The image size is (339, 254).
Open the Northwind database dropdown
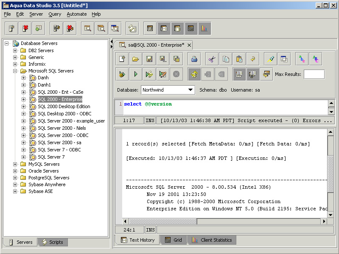(190, 90)
